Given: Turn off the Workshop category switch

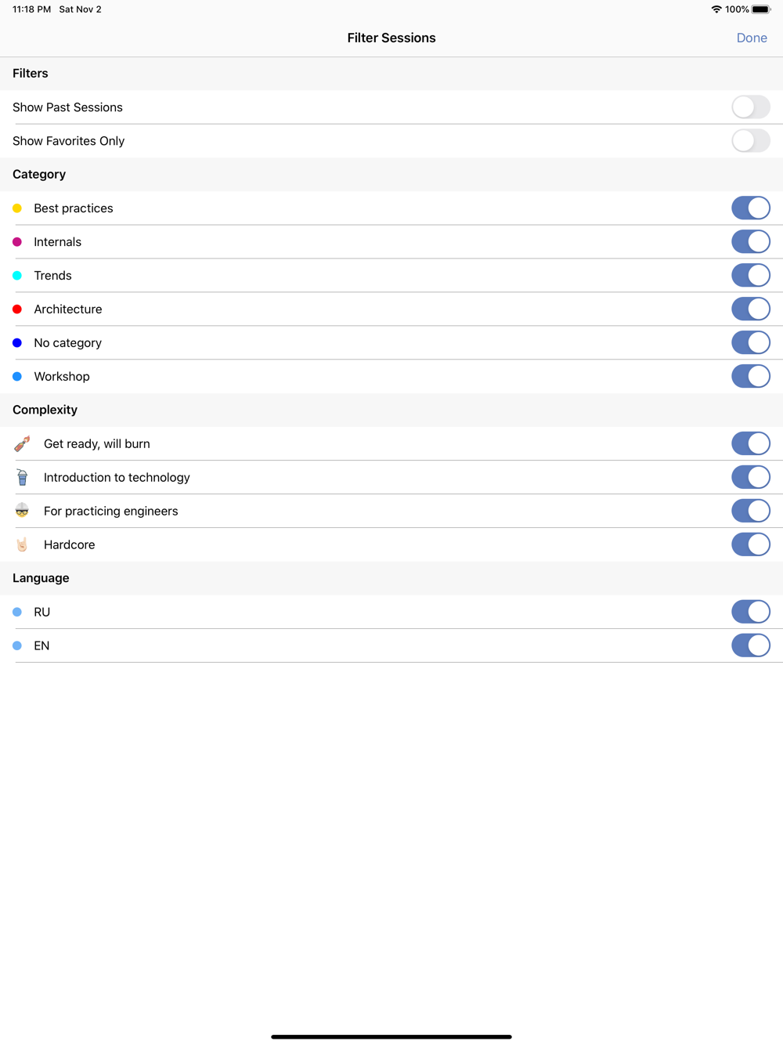Looking at the screenshot, I should coord(750,377).
